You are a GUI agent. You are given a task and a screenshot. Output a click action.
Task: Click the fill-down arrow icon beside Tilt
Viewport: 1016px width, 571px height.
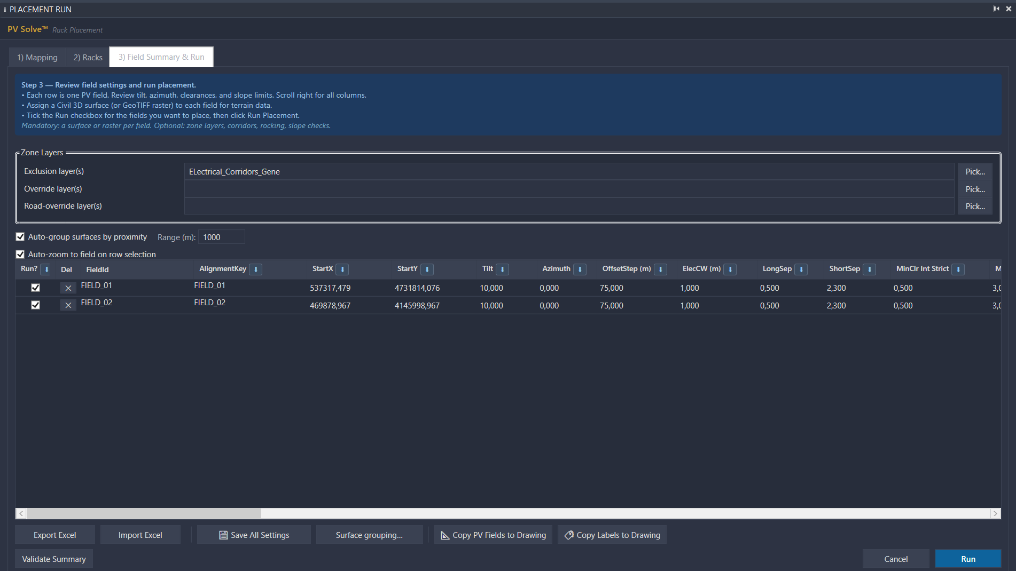(502, 269)
